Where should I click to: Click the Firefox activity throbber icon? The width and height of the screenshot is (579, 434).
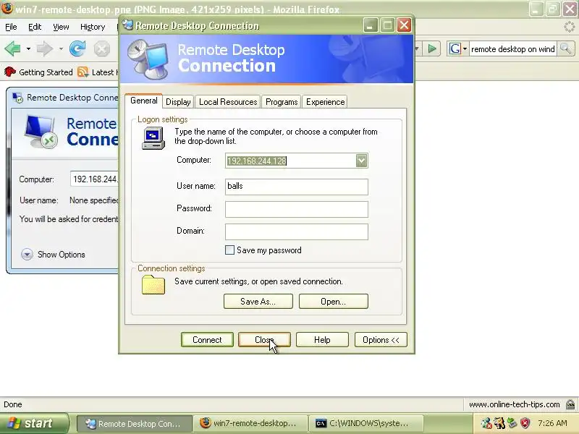[570, 27]
